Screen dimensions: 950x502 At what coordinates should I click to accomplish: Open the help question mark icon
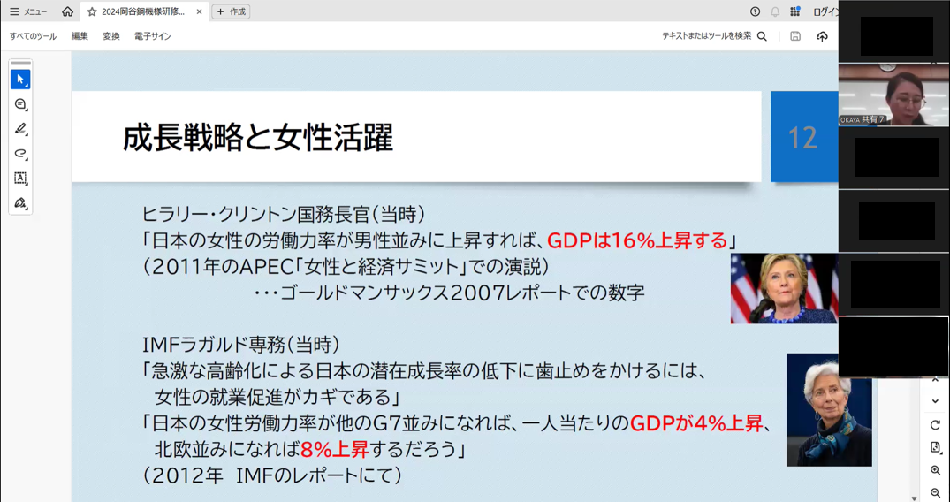pyautogui.click(x=755, y=11)
